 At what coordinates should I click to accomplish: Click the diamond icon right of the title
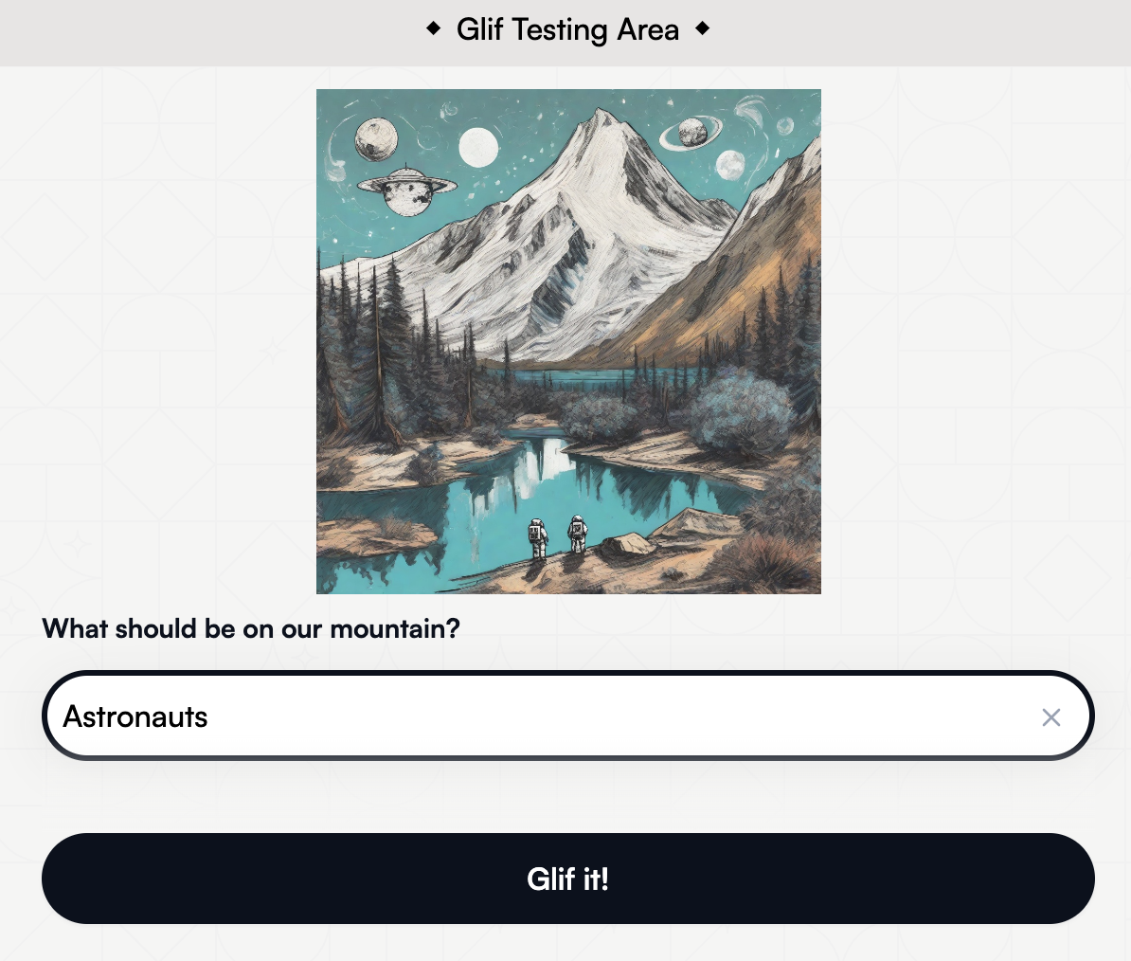coord(702,28)
